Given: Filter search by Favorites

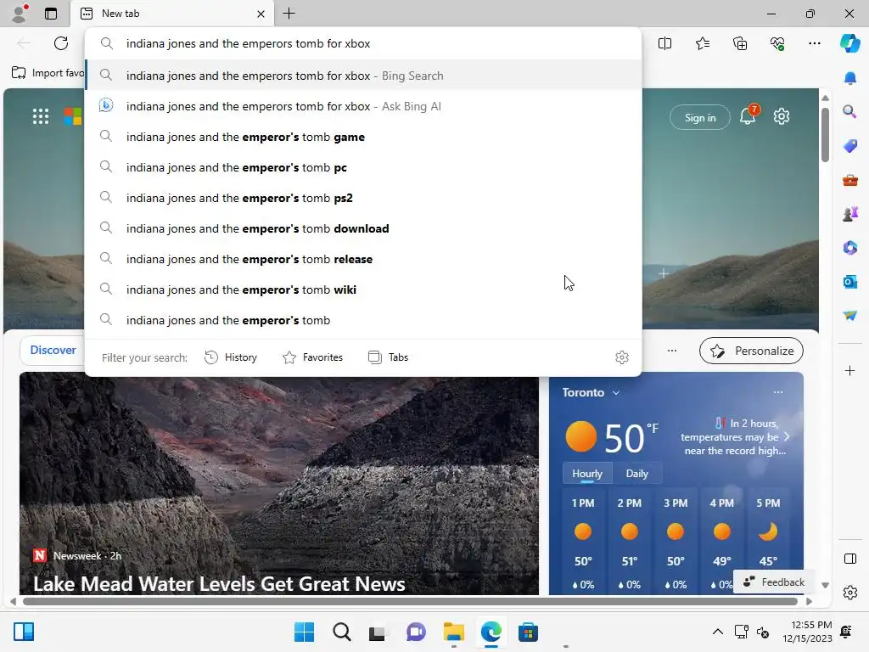Looking at the screenshot, I should [313, 357].
